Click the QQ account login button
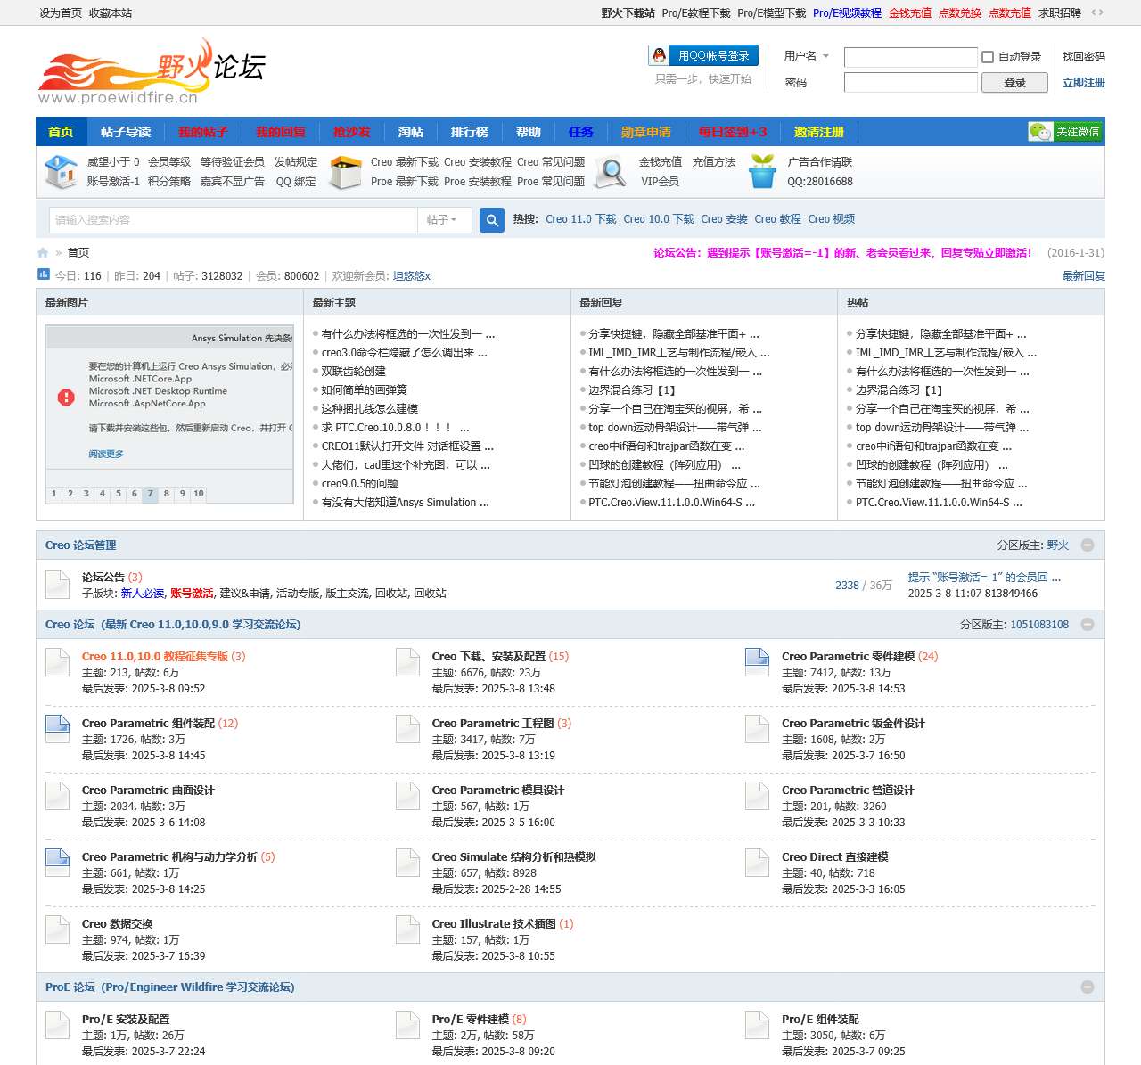The image size is (1141, 1065). click(703, 55)
